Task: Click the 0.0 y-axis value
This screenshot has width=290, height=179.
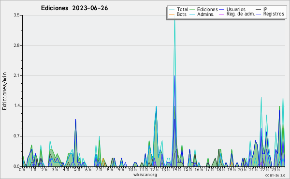Action: pyautogui.click(x=16, y=166)
